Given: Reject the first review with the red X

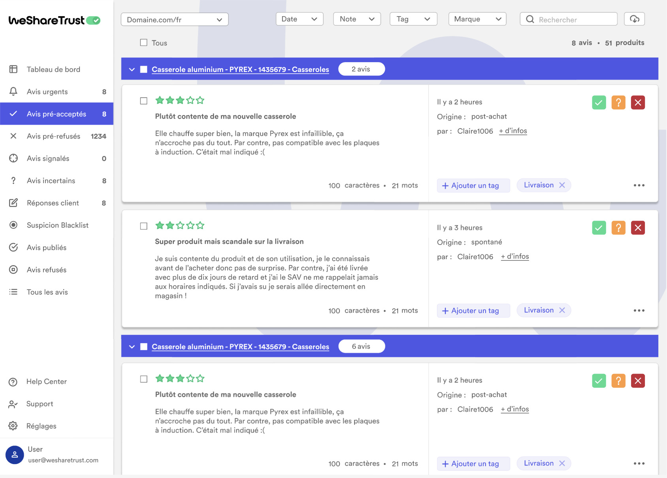Looking at the screenshot, I should pyautogui.click(x=638, y=103).
